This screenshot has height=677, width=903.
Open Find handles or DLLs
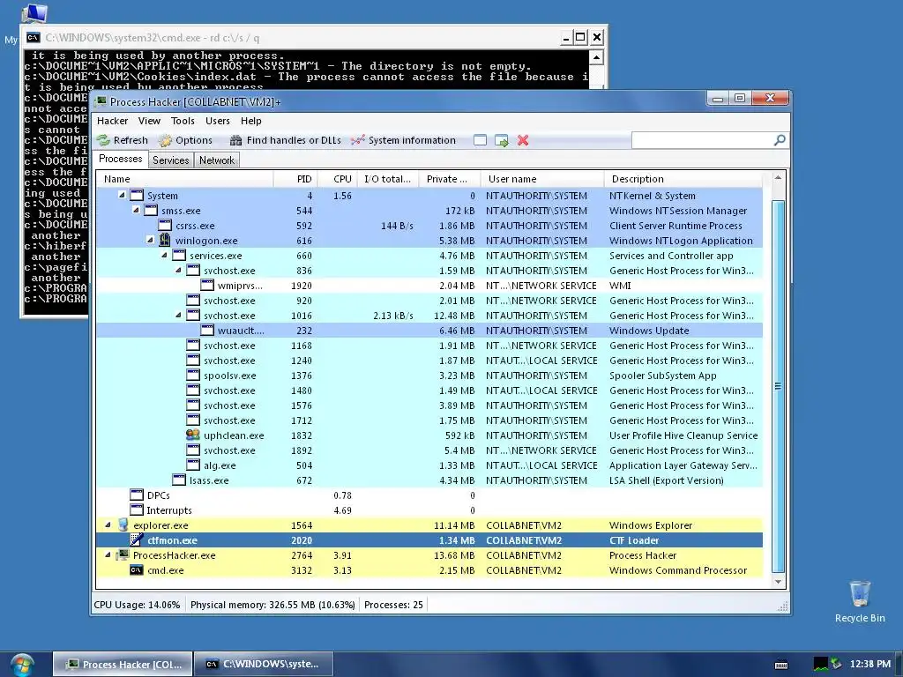[x=285, y=140]
